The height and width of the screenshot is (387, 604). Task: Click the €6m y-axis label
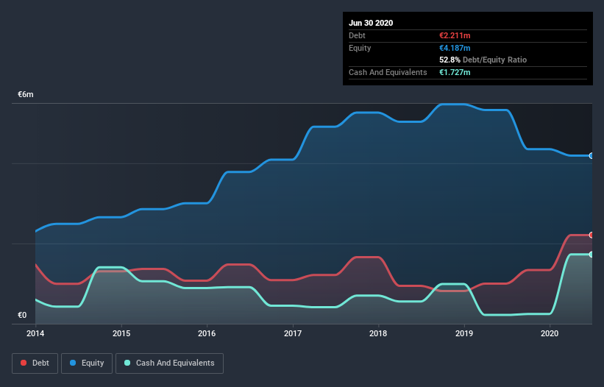pos(26,94)
